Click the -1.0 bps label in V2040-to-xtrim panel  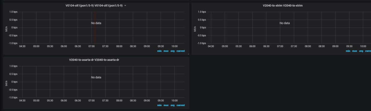(x=201, y=43)
